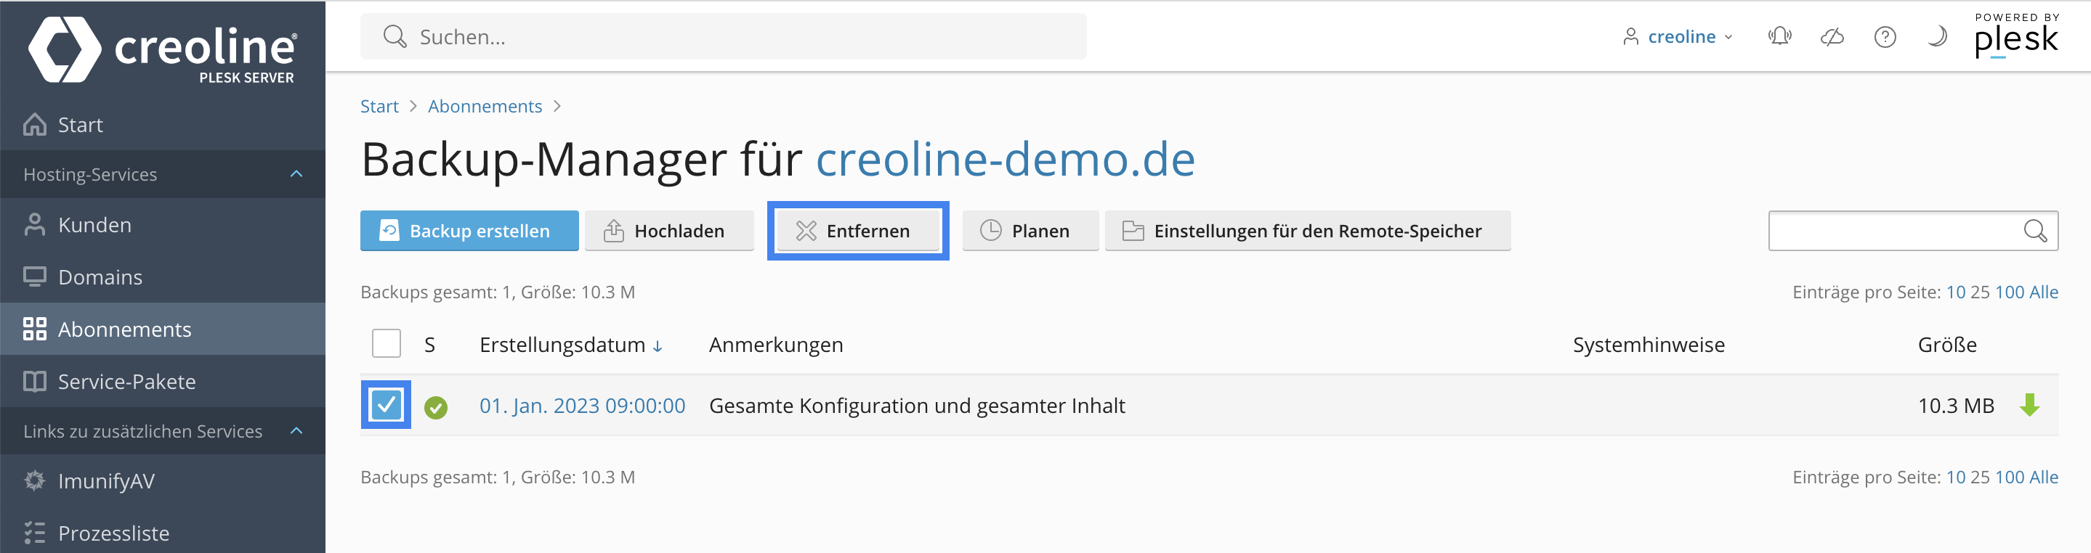Click the magnifier icon in the Suchen bar
This screenshot has width=2091, height=553.
point(395,36)
